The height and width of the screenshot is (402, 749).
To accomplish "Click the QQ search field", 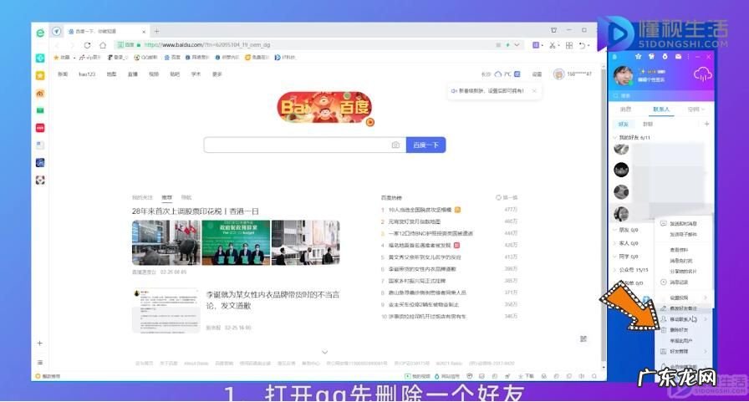I will point(661,96).
